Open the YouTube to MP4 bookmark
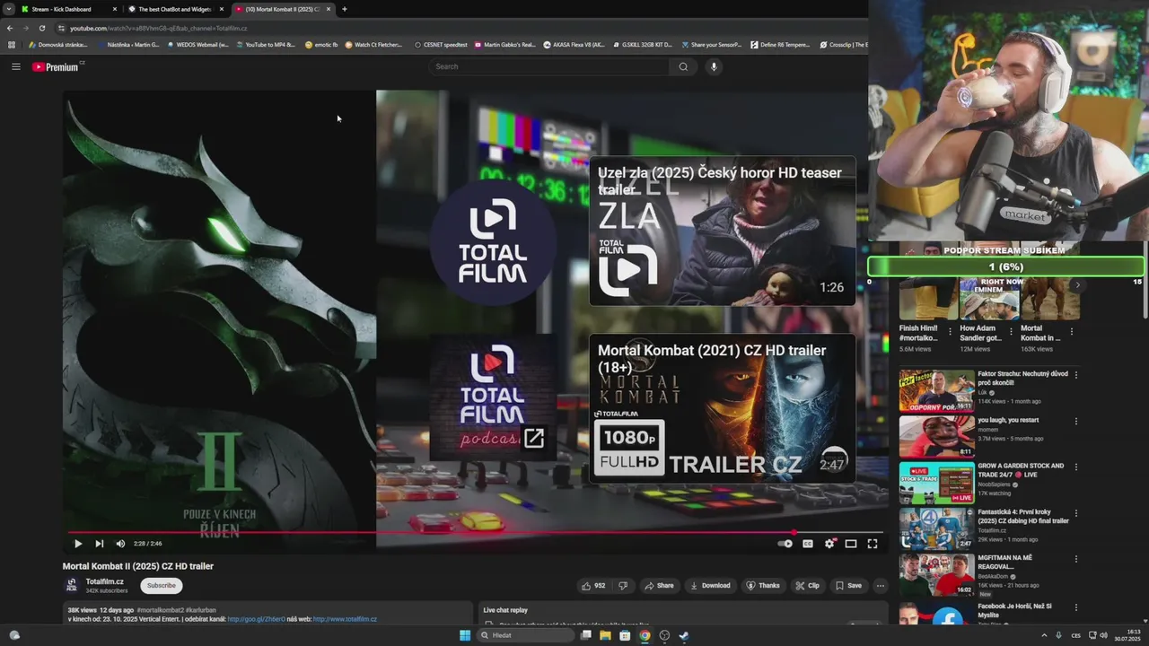Screen dimensions: 1149x646 pos(266,44)
